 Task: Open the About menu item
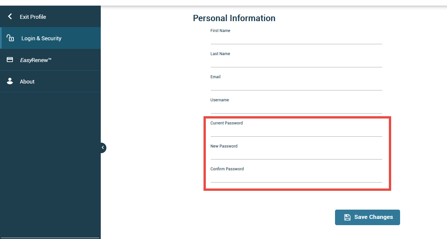pyautogui.click(x=50, y=81)
